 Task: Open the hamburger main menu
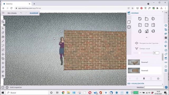click(3, 13)
